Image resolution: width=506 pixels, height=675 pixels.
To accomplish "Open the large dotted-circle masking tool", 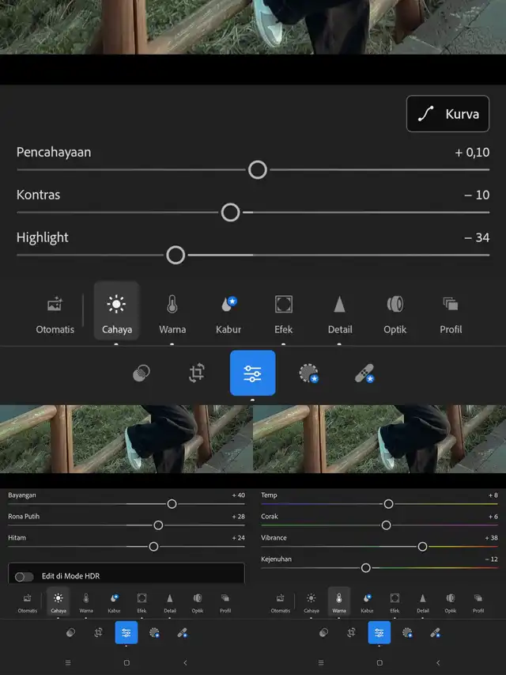I will pos(308,373).
